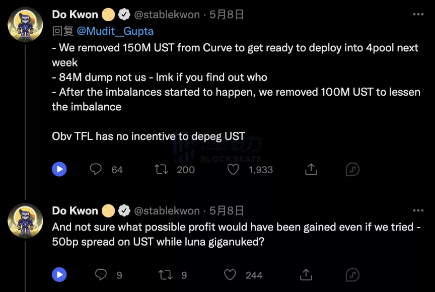Open Do Kwon's name on first tweet
The image size is (435, 292).
75,15
